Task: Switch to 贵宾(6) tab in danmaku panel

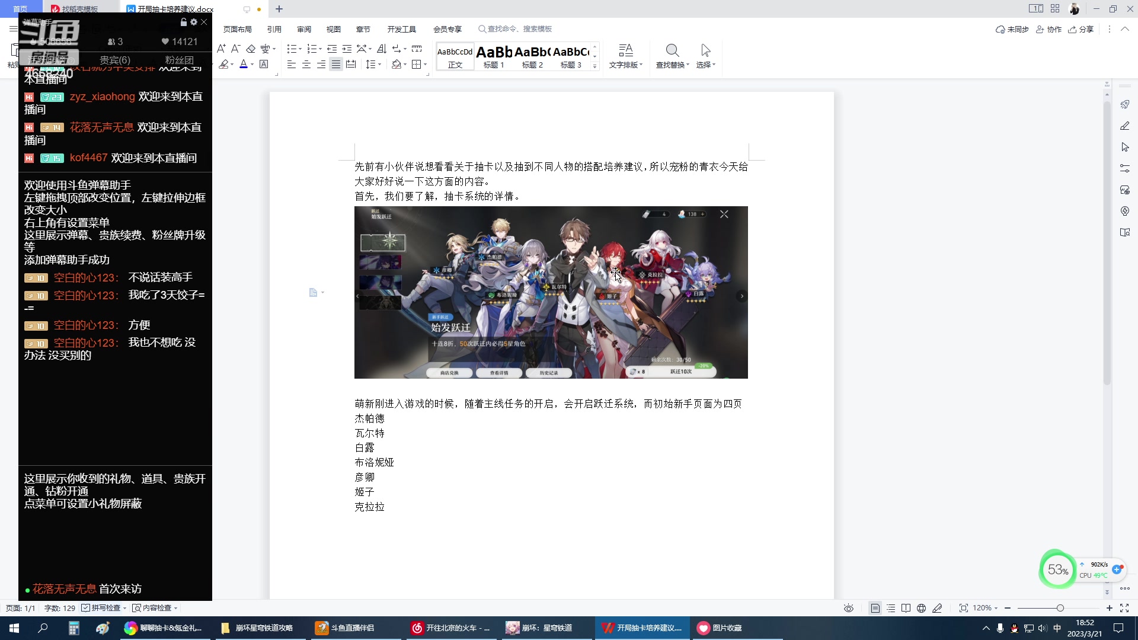Action: pyautogui.click(x=114, y=60)
